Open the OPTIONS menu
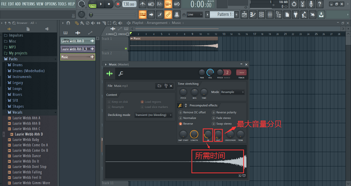The image size is (351, 186). pyautogui.click(x=51, y=4)
